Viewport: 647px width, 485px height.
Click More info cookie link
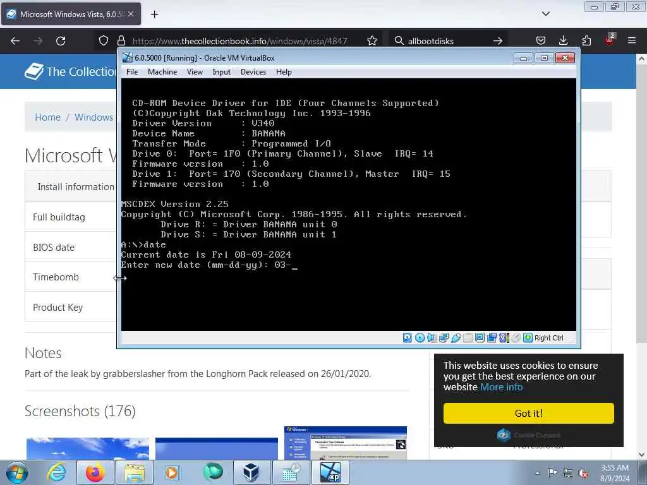[501, 387]
